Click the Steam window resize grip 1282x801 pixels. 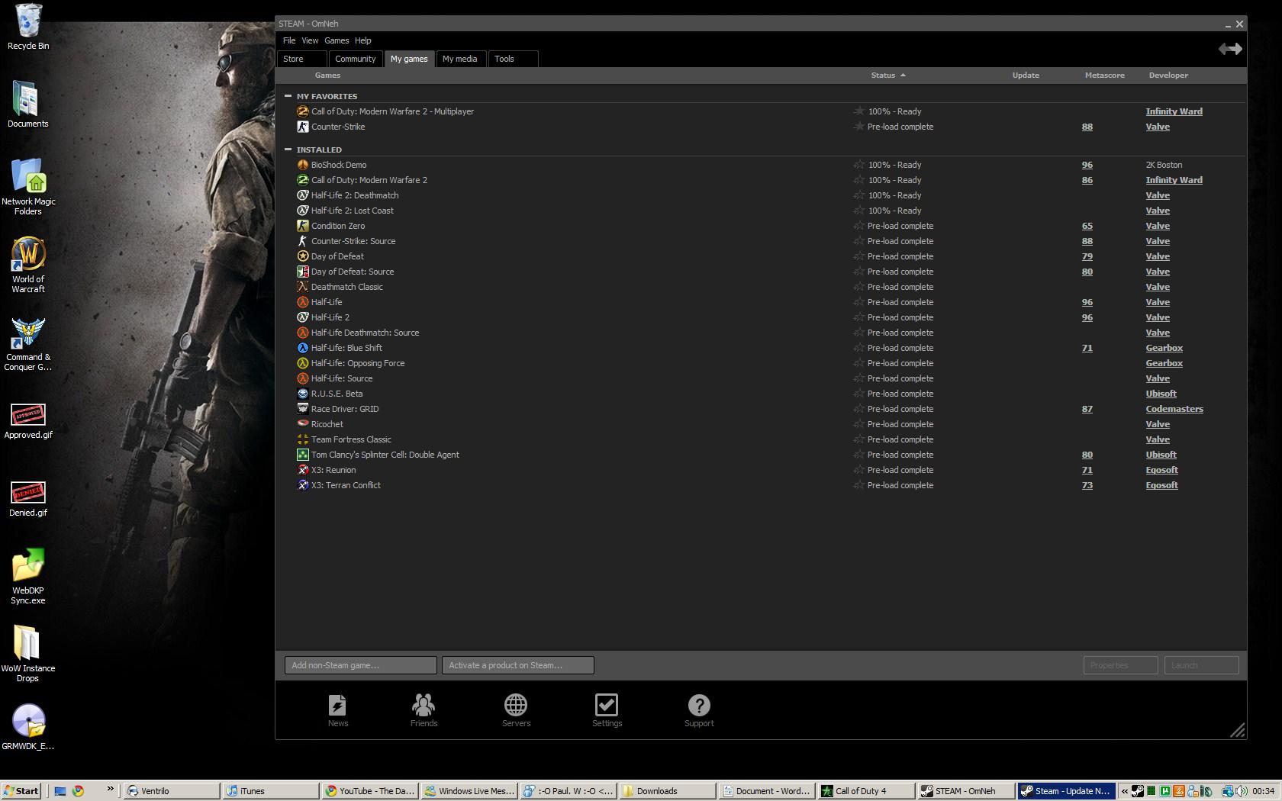pos(1238,731)
